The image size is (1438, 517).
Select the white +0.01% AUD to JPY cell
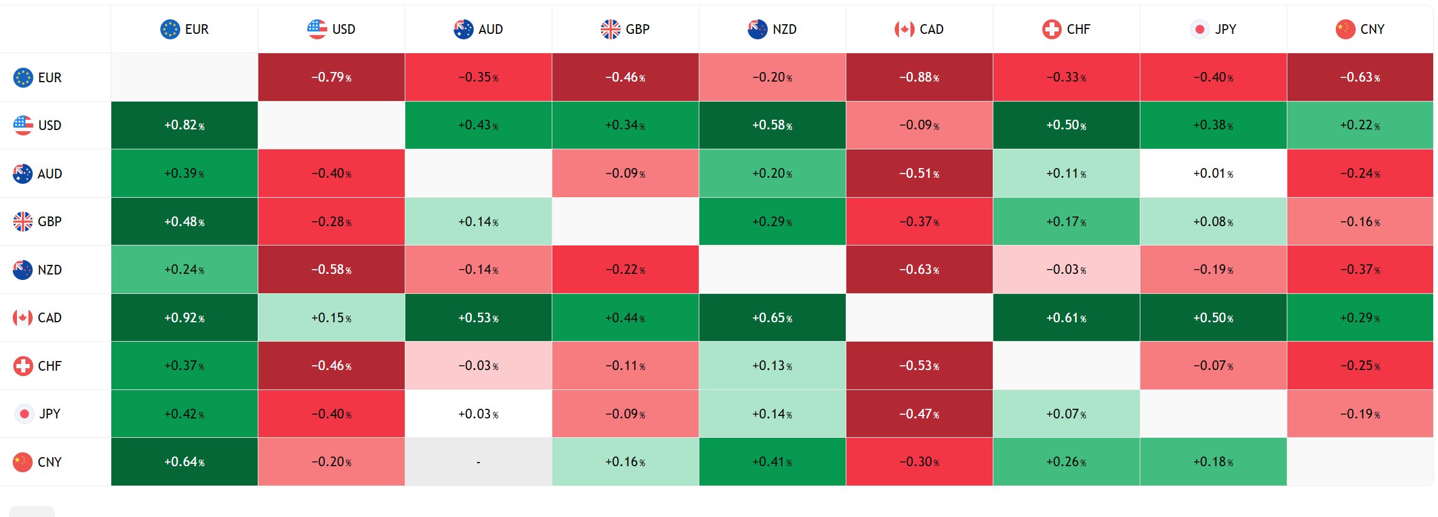coord(1213,174)
